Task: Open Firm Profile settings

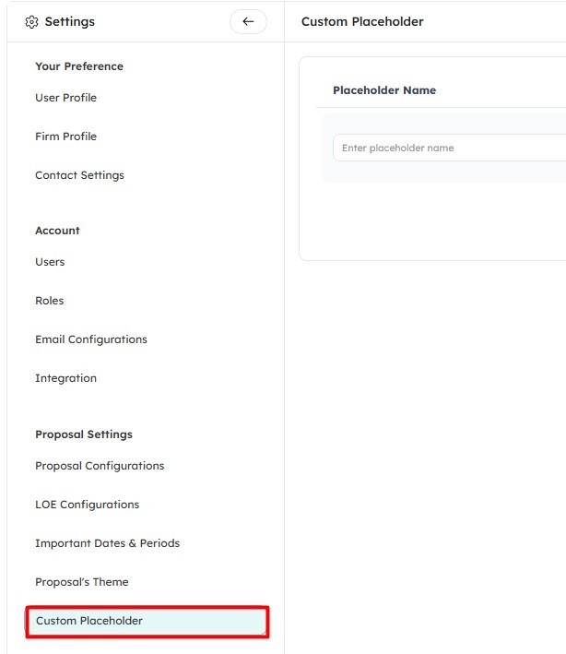Action: pyautogui.click(x=65, y=137)
